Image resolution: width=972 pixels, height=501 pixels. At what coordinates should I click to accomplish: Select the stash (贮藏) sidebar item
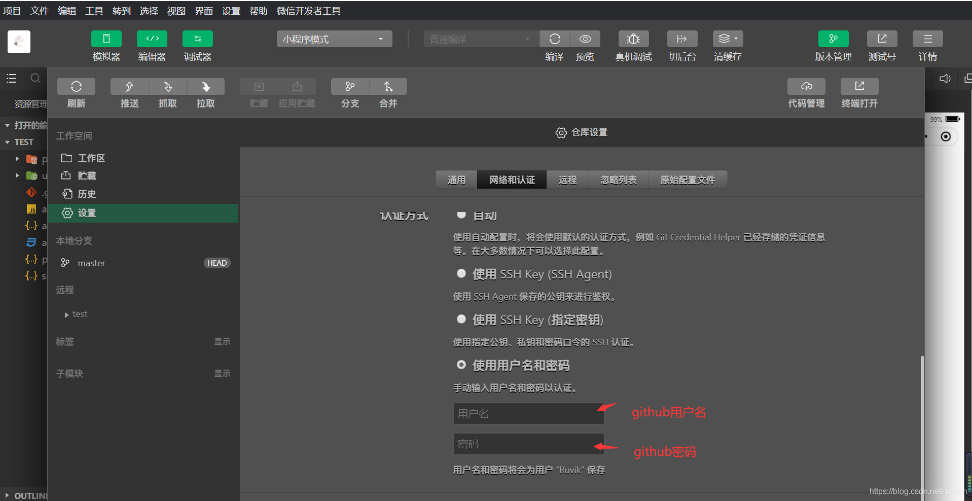tap(143, 176)
